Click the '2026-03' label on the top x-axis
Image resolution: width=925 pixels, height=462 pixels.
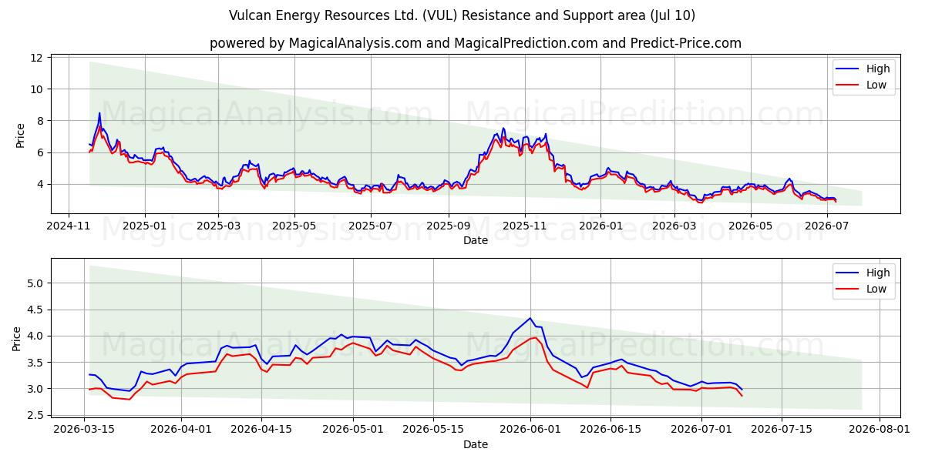(x=674, y=226)
